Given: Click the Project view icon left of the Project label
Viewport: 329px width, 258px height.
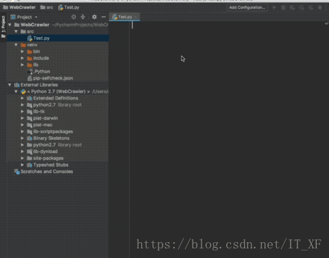Looking at the screenshot, I should [x=13, y=17].
